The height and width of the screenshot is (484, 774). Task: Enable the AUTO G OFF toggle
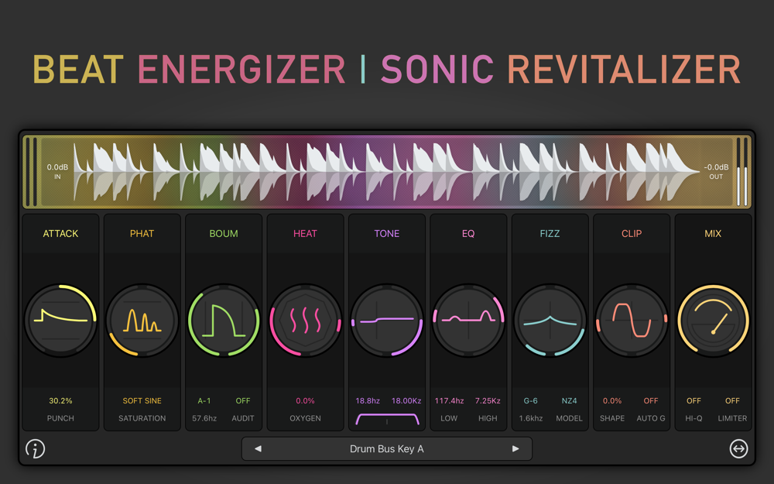[x=651, y=400]
